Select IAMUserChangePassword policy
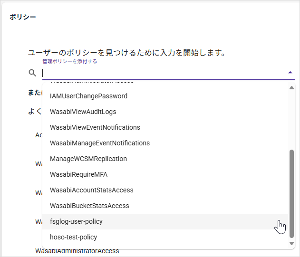Image resolution: width=300 pixels, height=257 pixels. pyautogui.click(x=88, y=96)
